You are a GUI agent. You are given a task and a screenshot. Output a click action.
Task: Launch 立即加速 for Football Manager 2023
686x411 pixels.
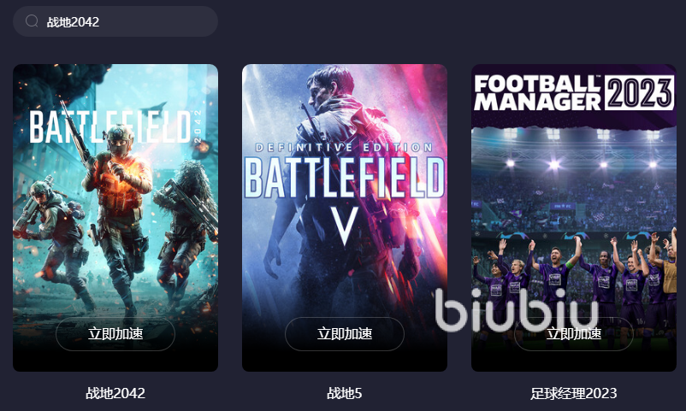tap(574, 333)
